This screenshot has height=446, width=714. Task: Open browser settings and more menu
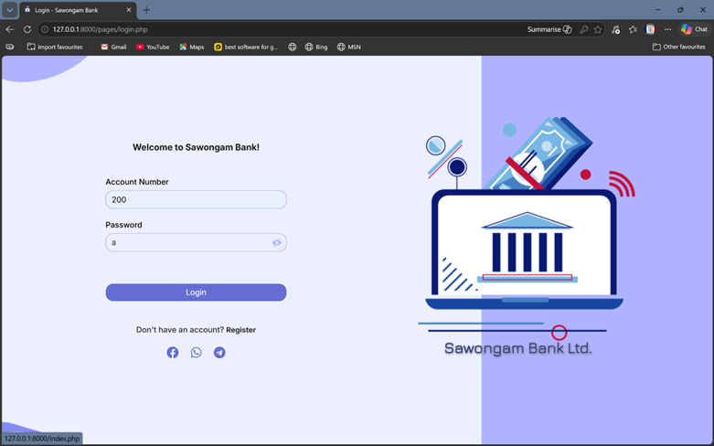point(668,29)
